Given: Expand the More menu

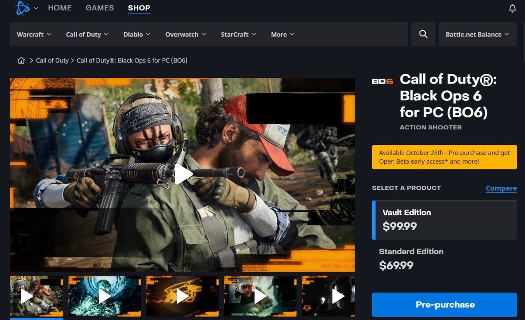Looking at the screenshot, I should [282, 34].
